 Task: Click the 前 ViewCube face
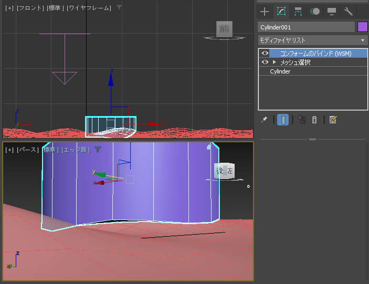[x=224, y=29]
